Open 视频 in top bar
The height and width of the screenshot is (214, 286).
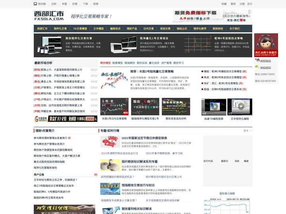point(96,4)
